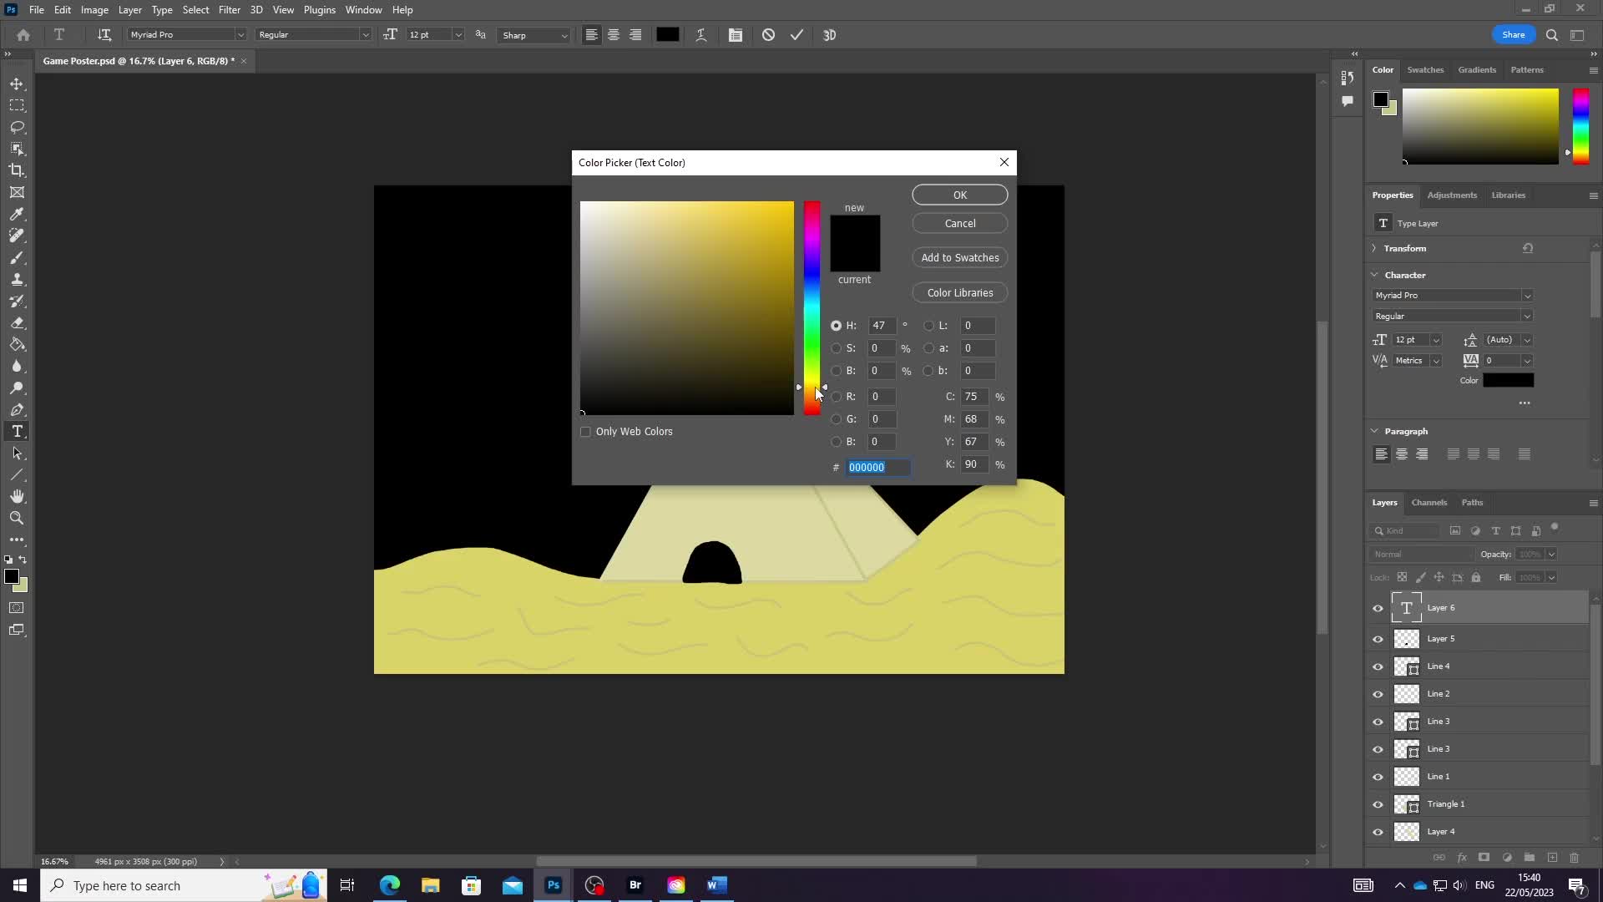Screen dimensions: 1603x902
Task: Click left align text icon in options bar
Action: (x=591, y=35)
